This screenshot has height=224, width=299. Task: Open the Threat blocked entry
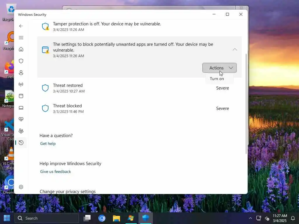pyautogui.click(x=139, y=108)
